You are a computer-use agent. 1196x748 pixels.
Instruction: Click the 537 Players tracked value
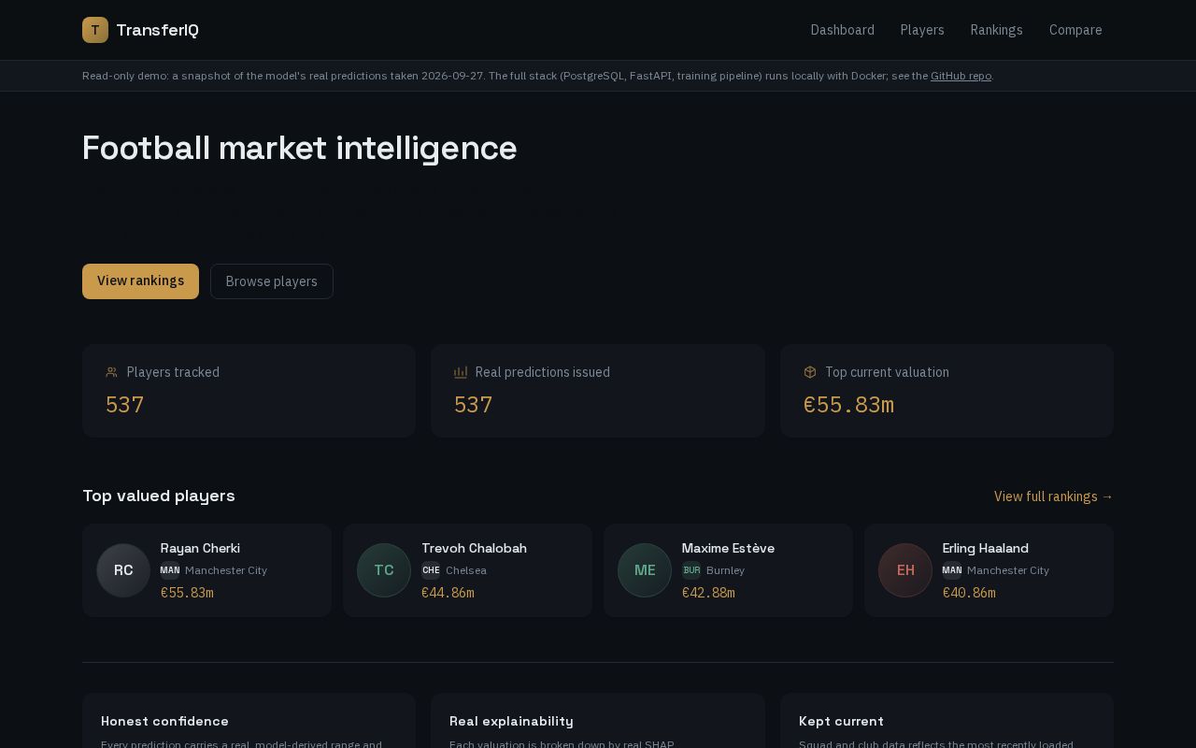click(124, 405)
